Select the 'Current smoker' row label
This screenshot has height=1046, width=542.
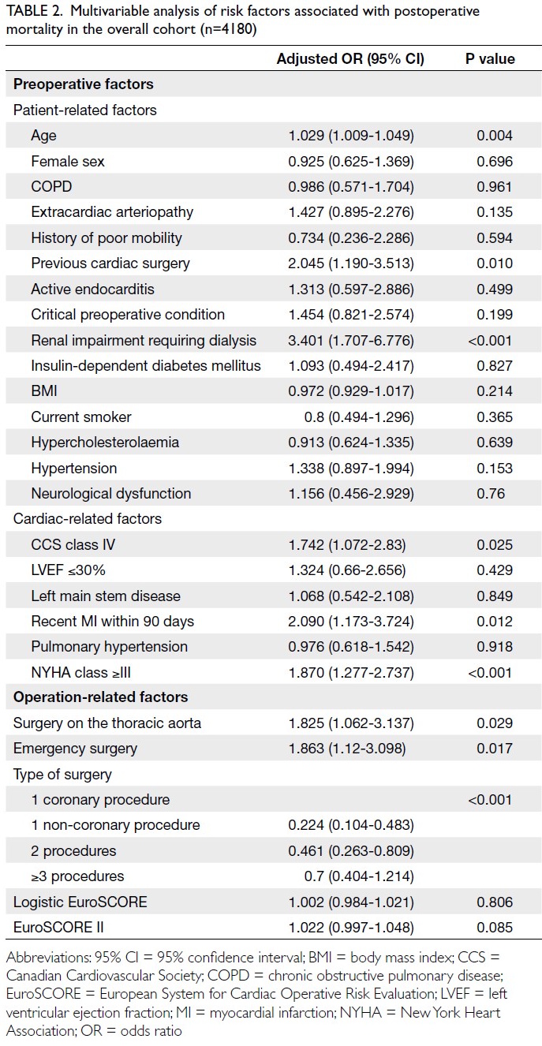coord(81,417)
